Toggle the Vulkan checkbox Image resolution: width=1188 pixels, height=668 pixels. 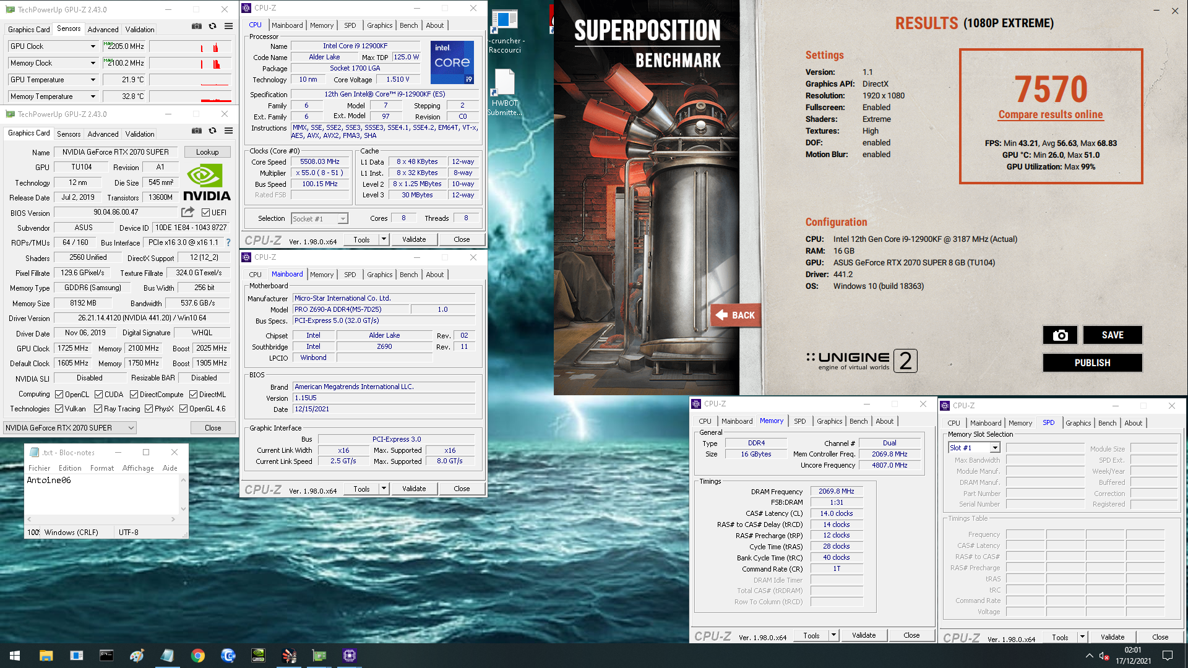pos(59,409)
